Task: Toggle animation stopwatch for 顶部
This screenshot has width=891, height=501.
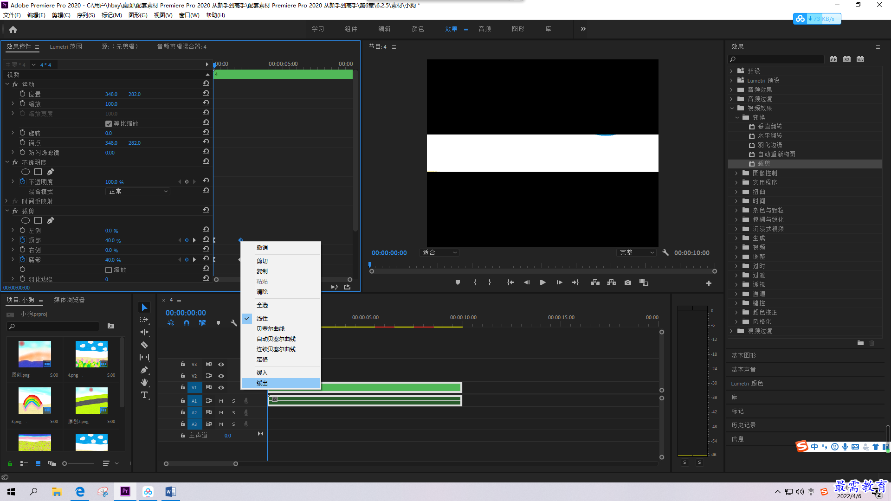Action: pos(22,240)
